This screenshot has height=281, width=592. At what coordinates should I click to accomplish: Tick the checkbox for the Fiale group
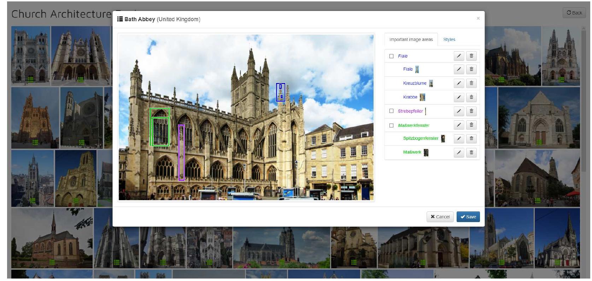391,56
